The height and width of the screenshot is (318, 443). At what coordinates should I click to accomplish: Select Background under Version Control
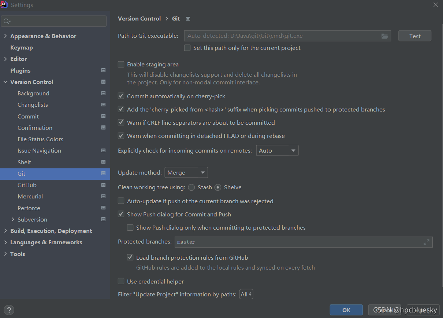point(33,93)
